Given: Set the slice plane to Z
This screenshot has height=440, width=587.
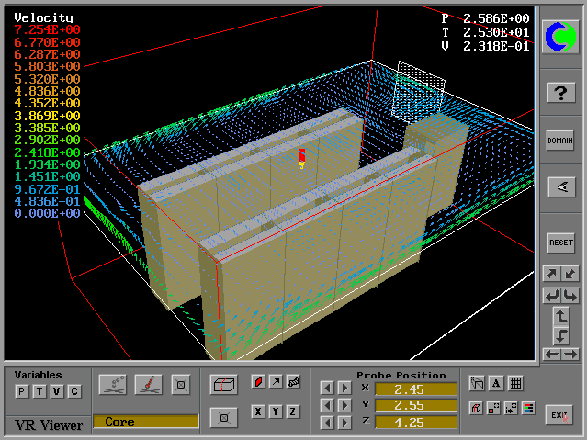Looking at the screenshot, I should 293,412.
